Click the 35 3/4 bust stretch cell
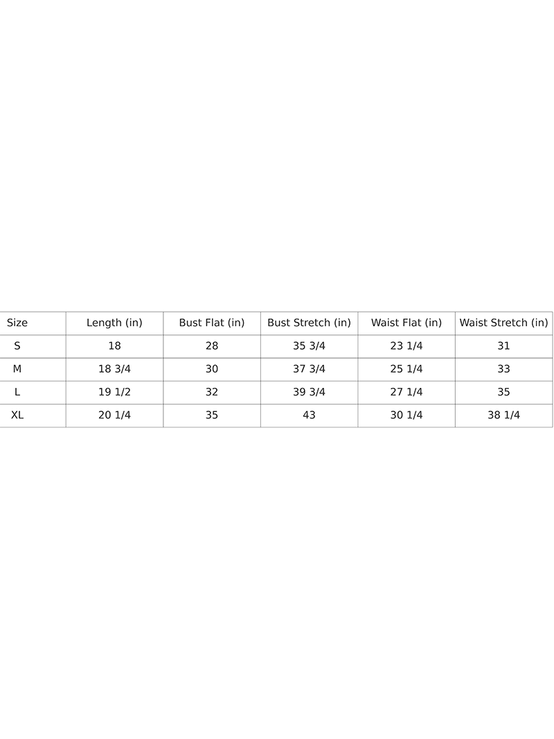554x739 pixels. click(309, 346)
